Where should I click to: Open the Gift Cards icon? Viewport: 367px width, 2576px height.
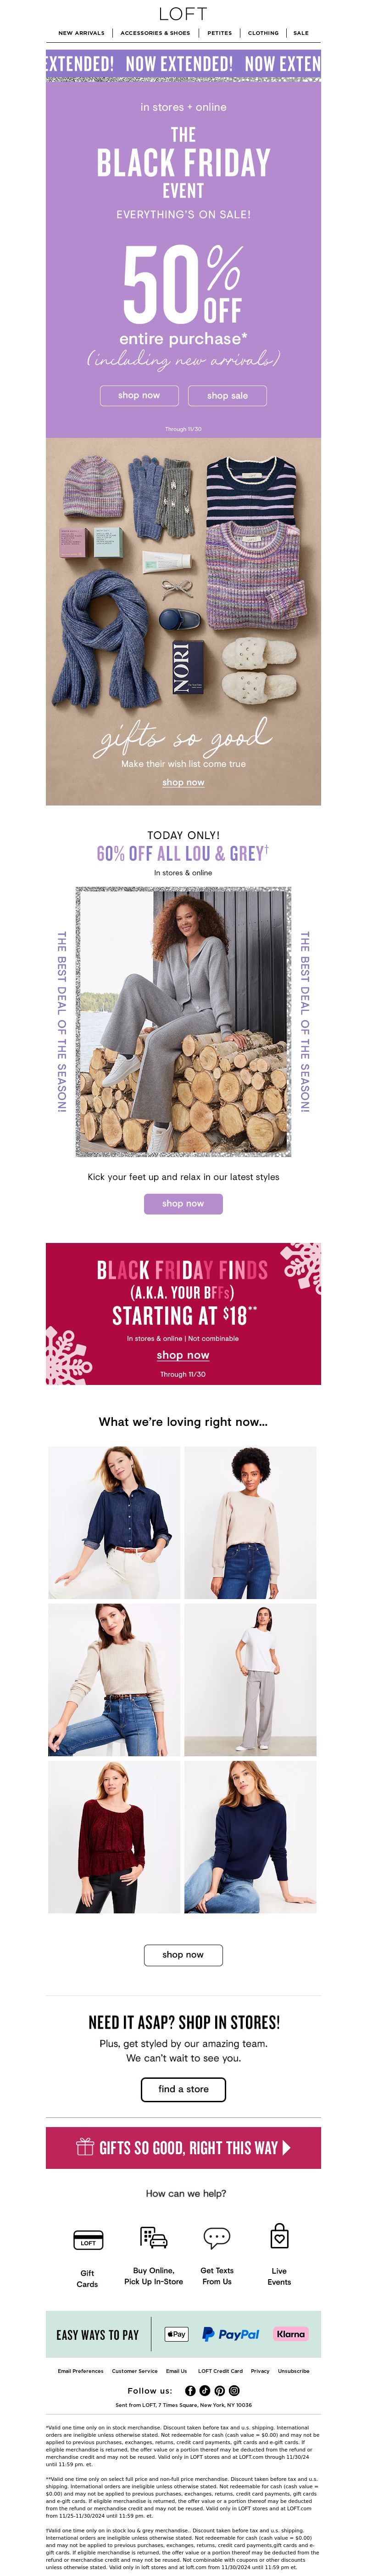(88, 2240)
